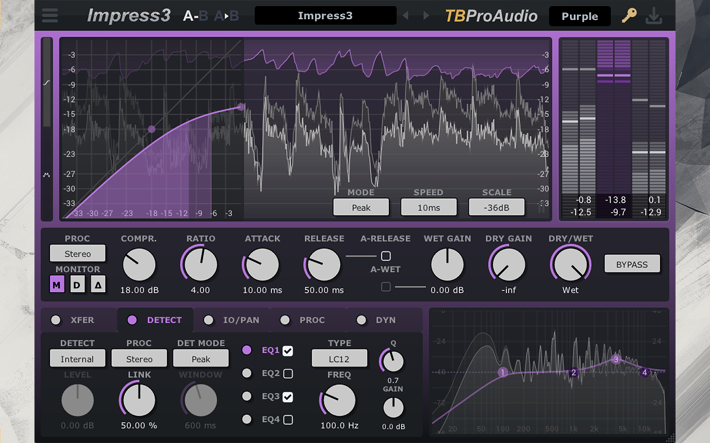710x443 pixels.
Task: Go to the next preset arrow
Action: click(x=426, y=16)
